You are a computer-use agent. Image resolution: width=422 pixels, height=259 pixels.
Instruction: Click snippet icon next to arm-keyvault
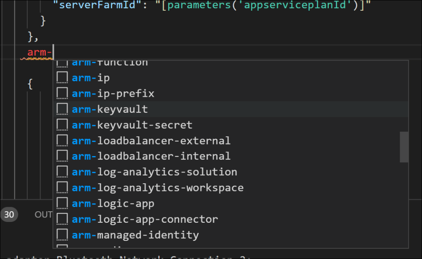click(62, 109)
